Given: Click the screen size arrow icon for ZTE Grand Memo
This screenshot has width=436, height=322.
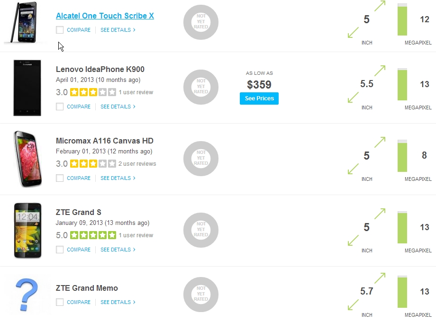Looking at the screenshot, I should tap(366, 292).
